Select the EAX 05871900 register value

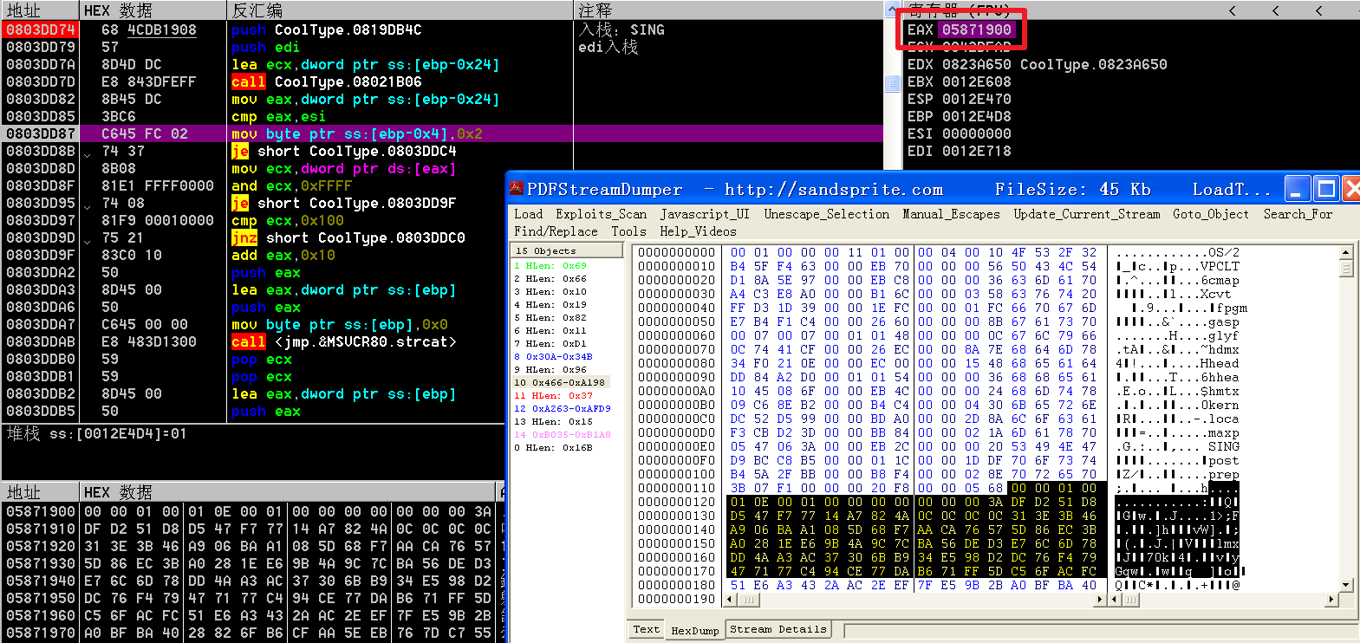977,29
